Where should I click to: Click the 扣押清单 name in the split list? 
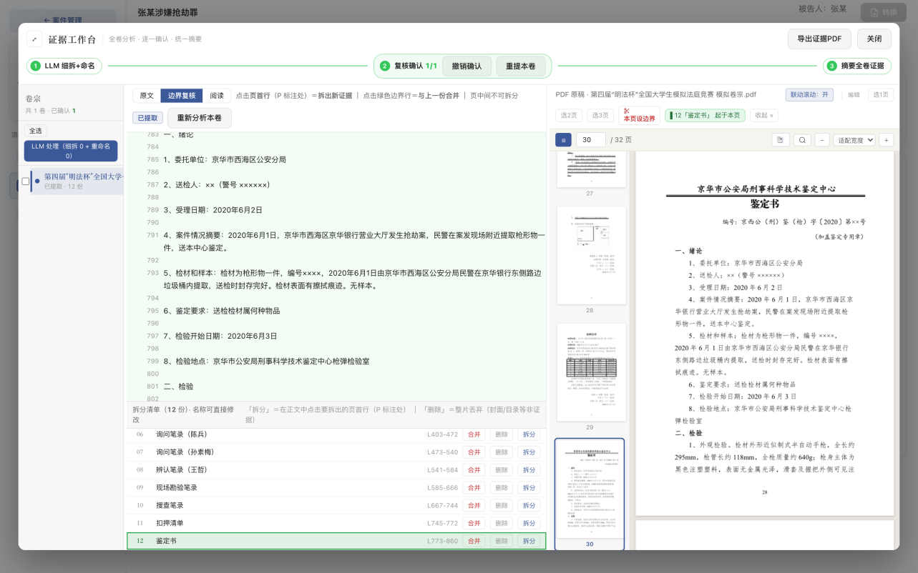pos(170,523)
